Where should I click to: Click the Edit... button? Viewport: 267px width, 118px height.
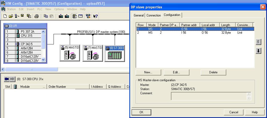[176, 72]
